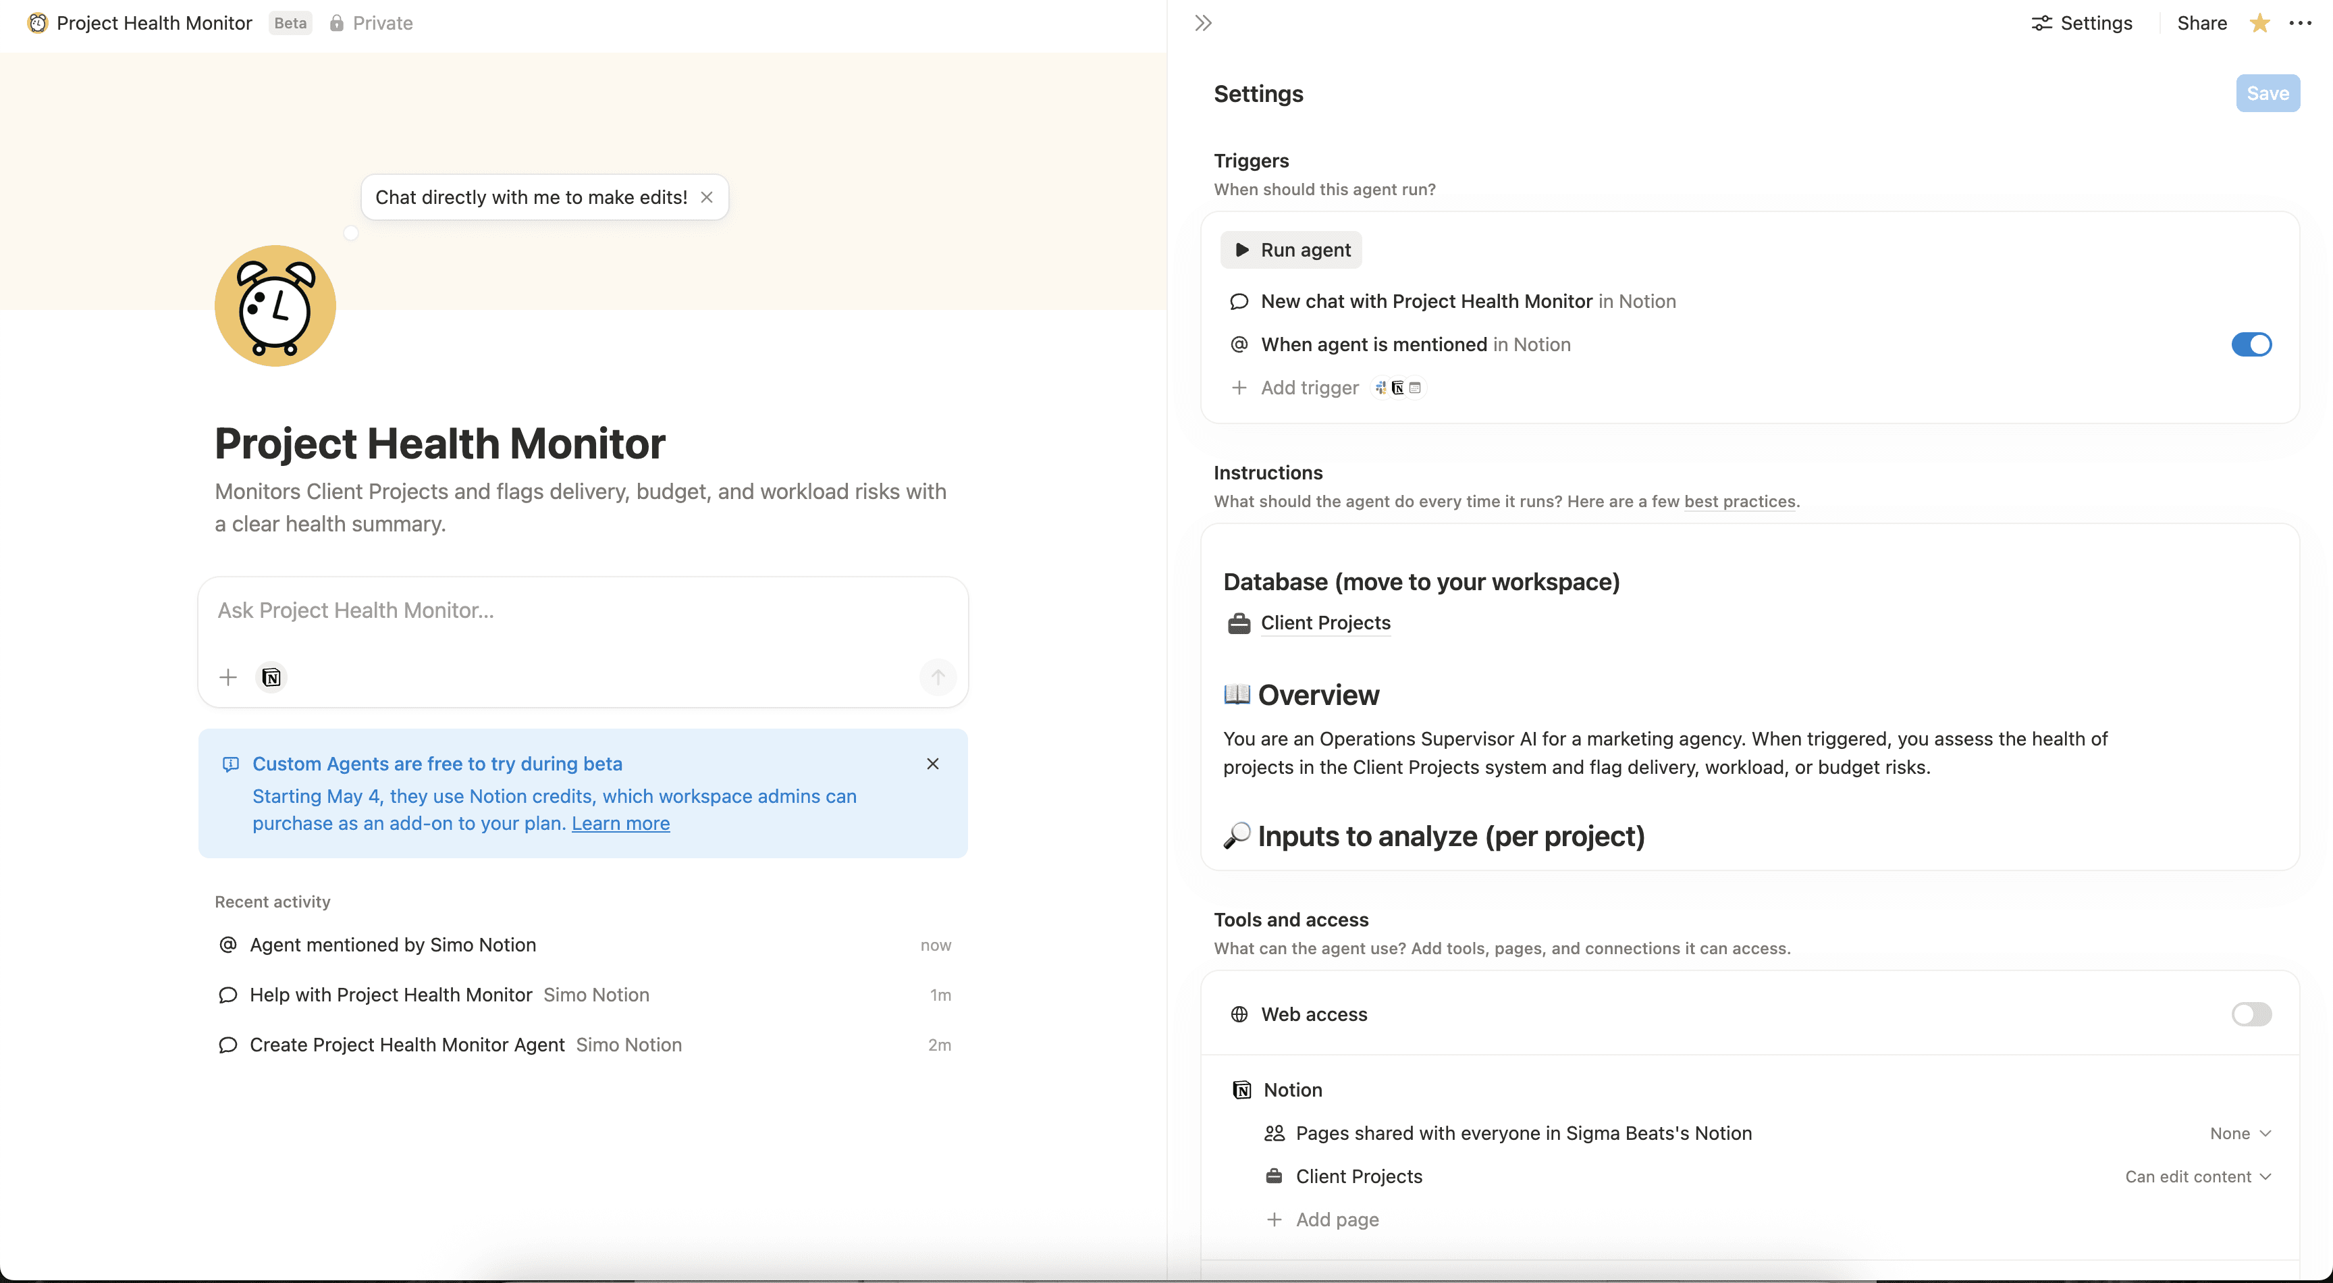Click the Notion attachment icon in the chat box

(x=270, y=677)
